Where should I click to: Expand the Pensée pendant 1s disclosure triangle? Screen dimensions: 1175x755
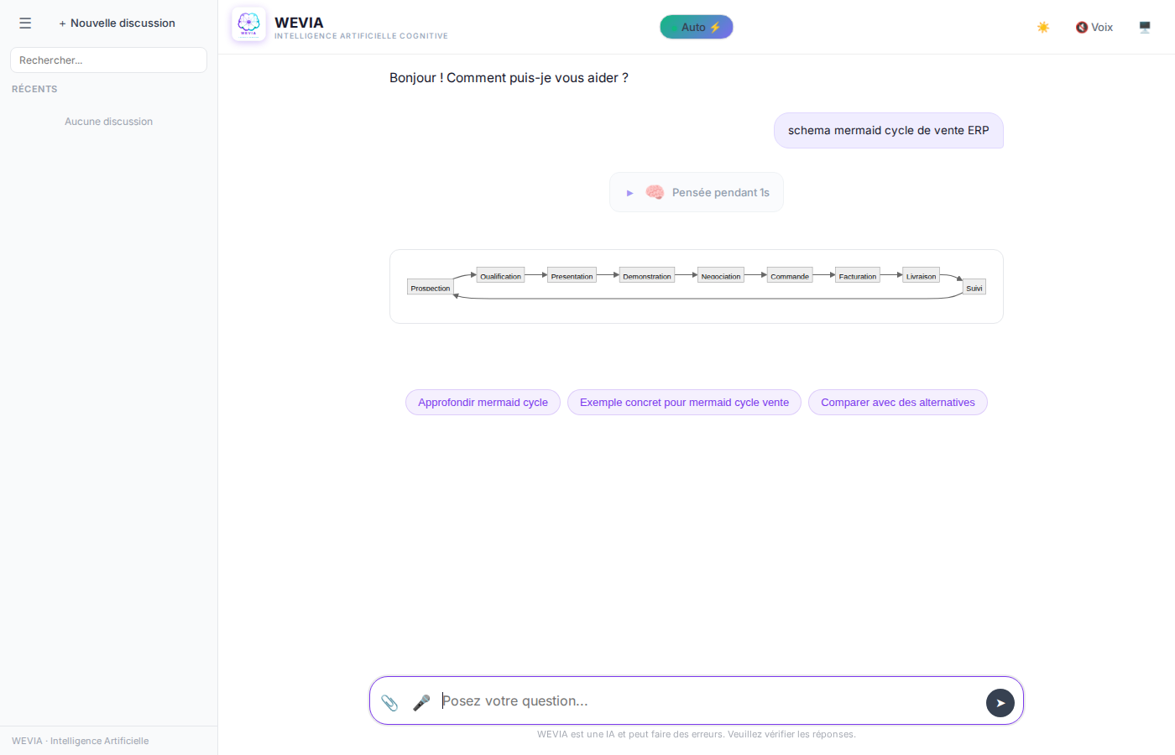[x=630, y=193]
